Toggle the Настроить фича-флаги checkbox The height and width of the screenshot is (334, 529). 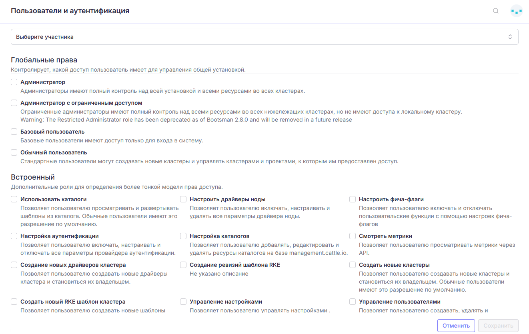(353, 199)
